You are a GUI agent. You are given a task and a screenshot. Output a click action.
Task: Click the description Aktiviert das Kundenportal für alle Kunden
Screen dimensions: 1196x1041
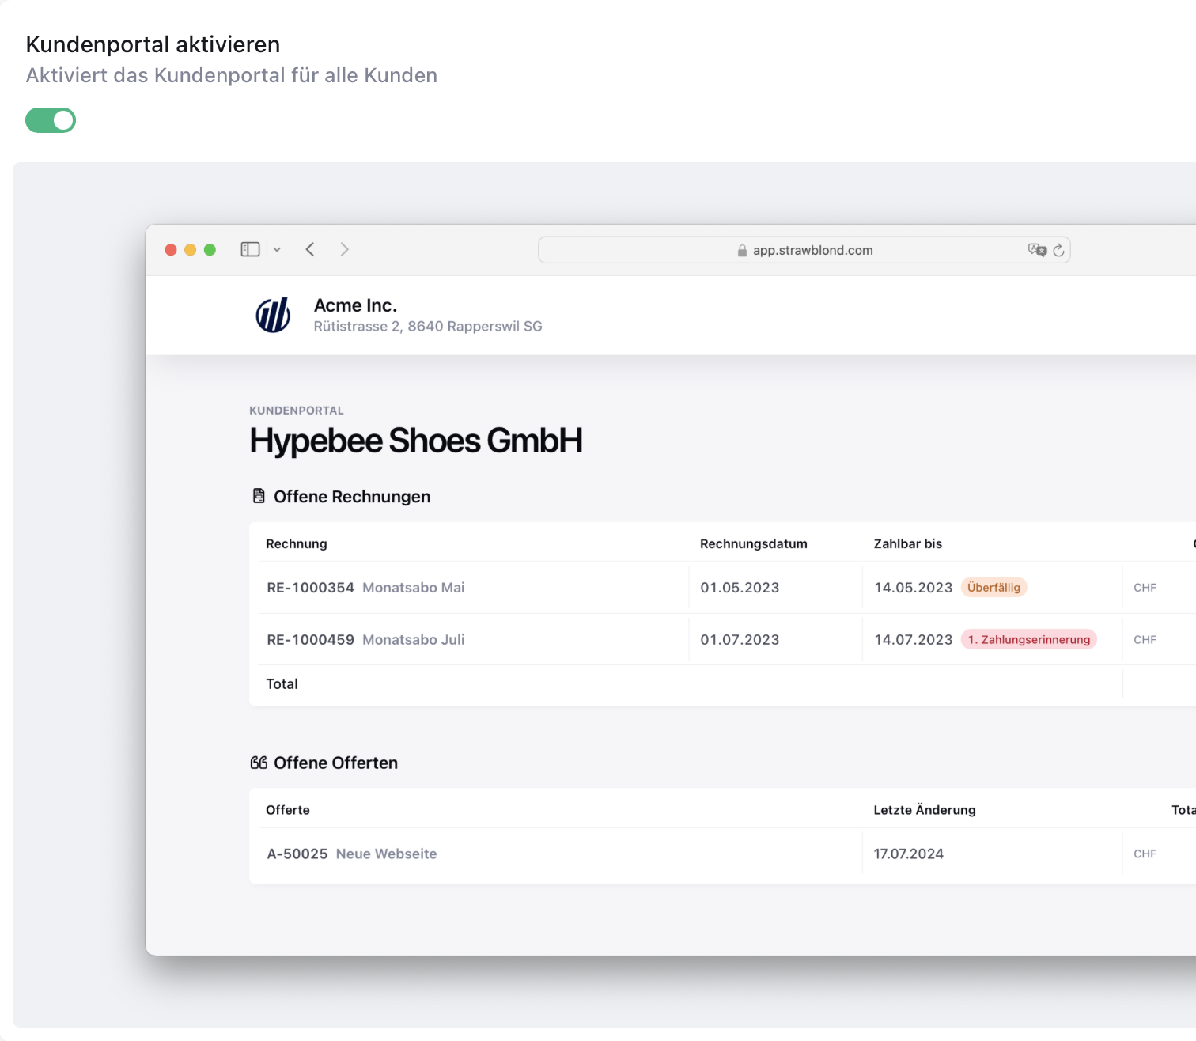[232, 75]
